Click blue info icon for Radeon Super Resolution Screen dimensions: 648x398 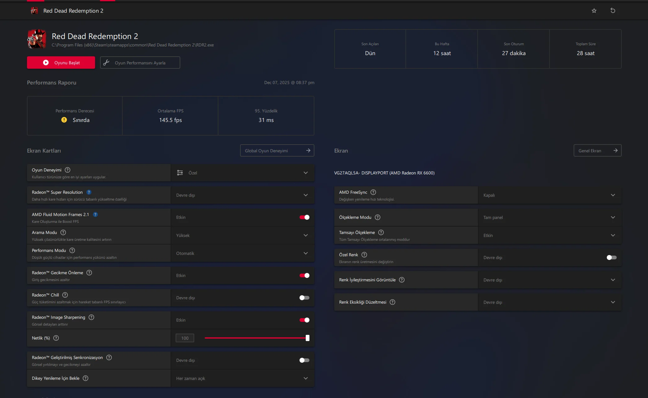pos(89,192)
